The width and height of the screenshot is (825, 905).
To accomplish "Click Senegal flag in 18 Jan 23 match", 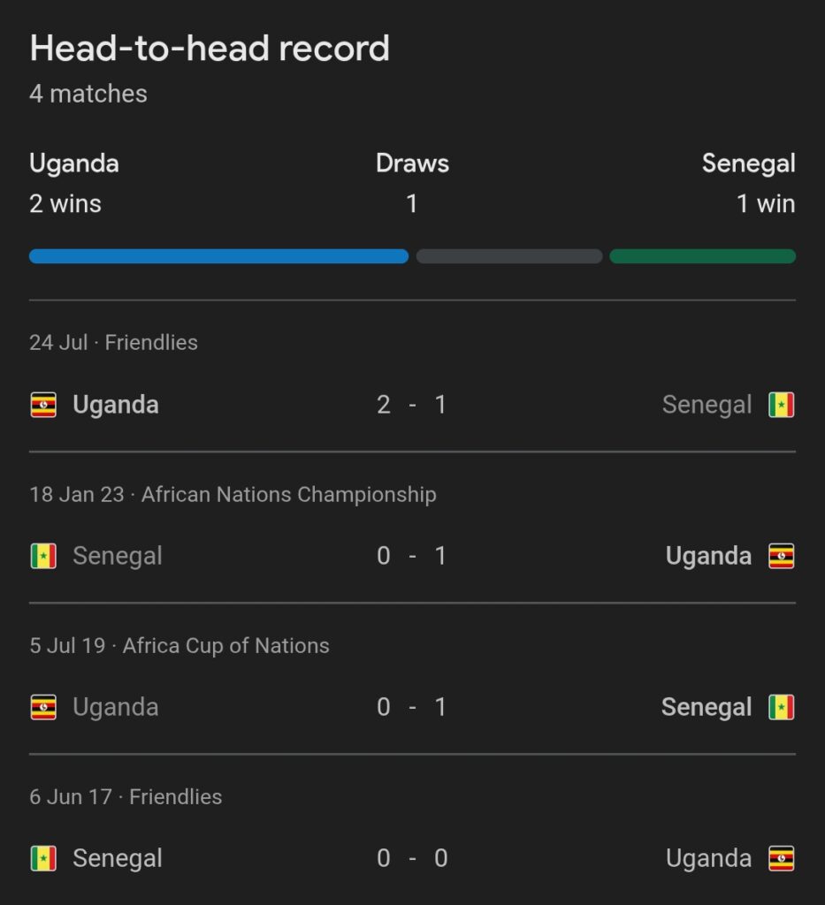I will coord(43,556).
